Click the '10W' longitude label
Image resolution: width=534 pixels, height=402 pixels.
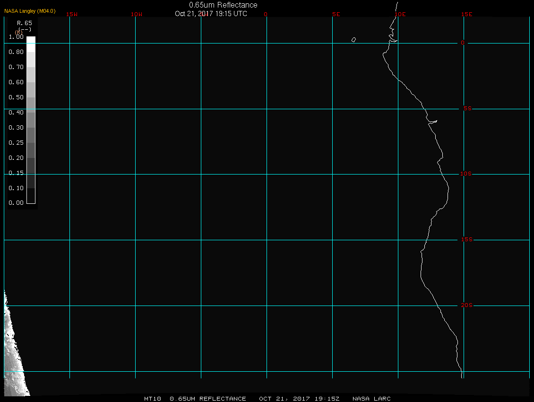[x=137, y=14]
